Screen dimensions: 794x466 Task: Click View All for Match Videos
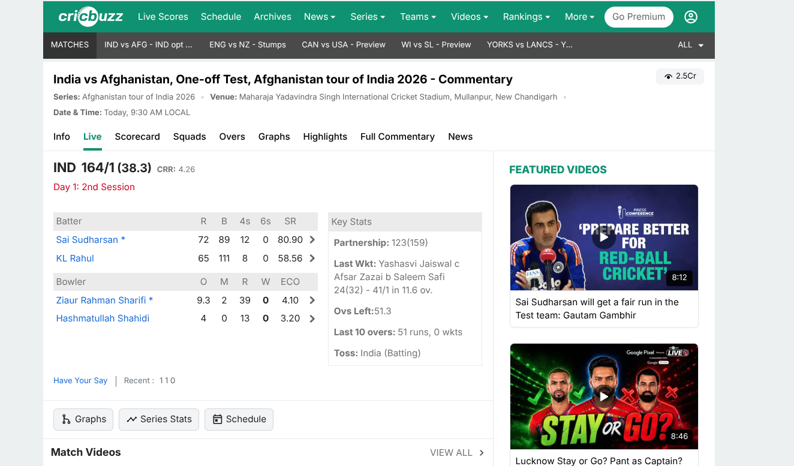coord(457,453)
